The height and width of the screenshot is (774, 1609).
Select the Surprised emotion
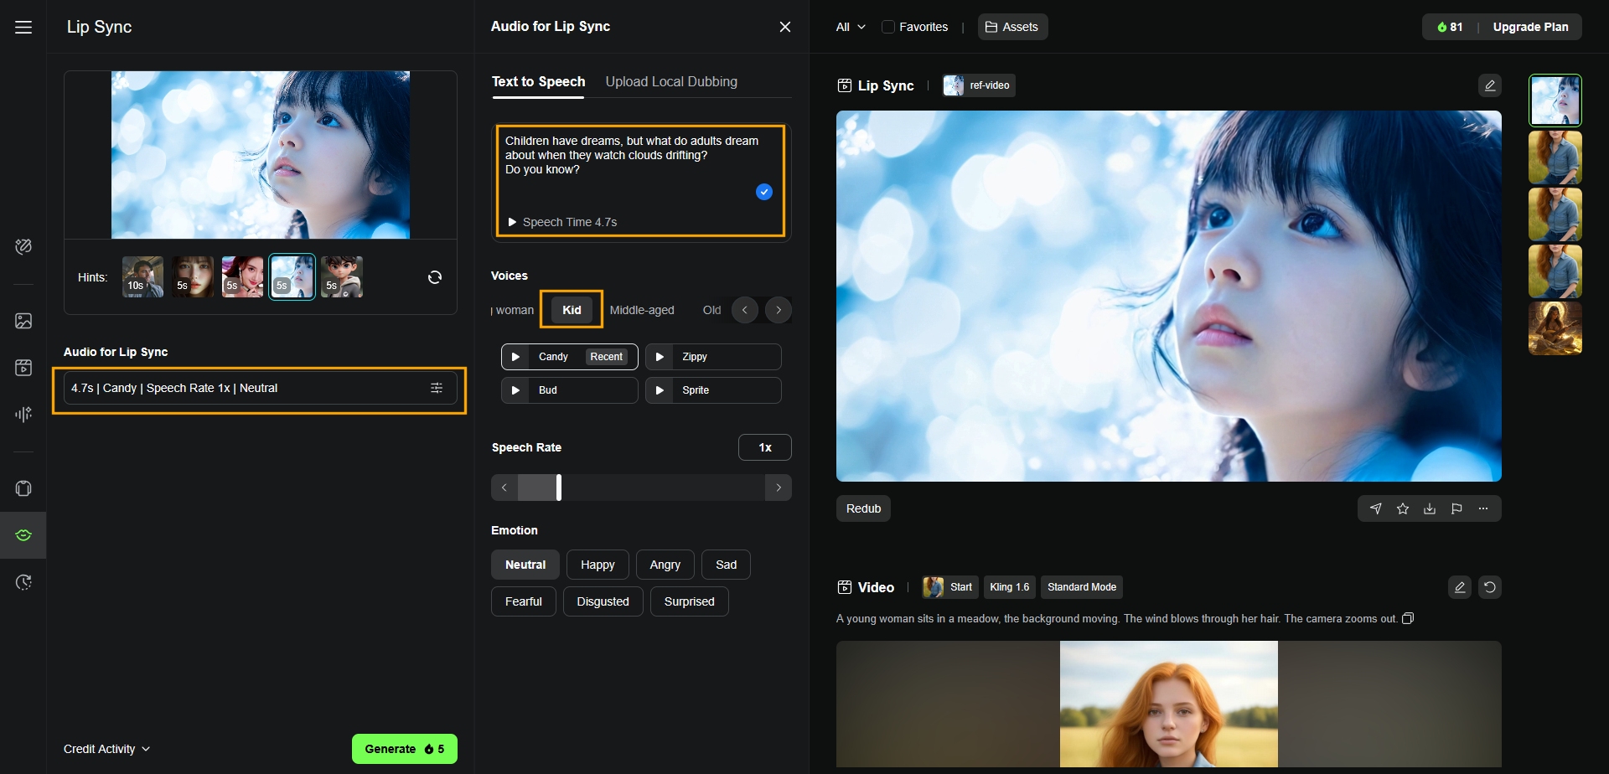click(690, 601)
